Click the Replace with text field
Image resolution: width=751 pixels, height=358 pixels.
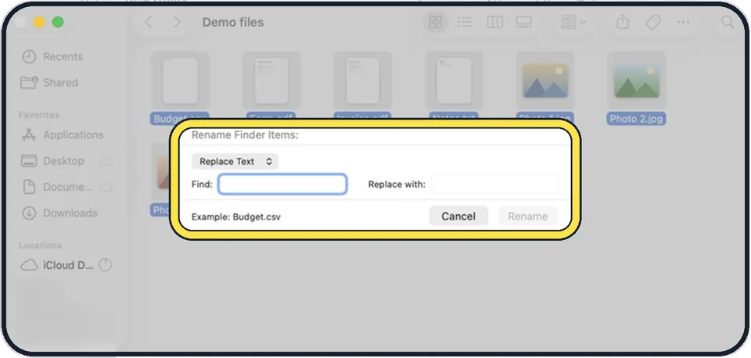tap(494, 184)
